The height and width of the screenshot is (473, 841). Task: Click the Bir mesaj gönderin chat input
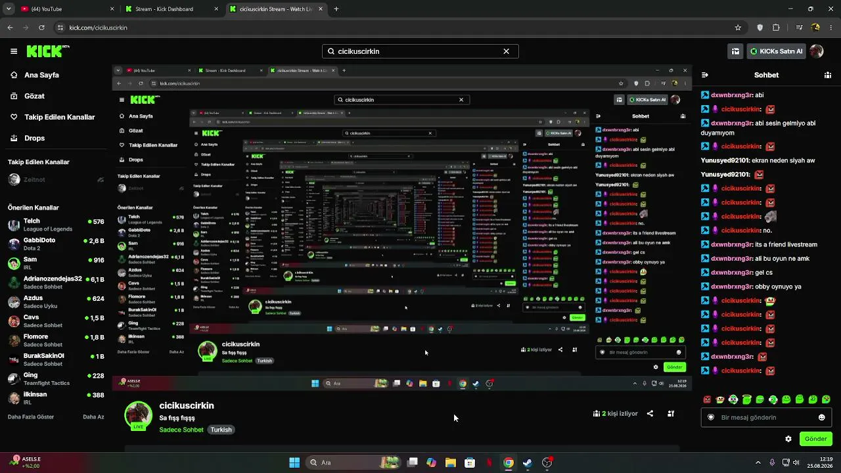pyautogui.click(x=766, y=417)
